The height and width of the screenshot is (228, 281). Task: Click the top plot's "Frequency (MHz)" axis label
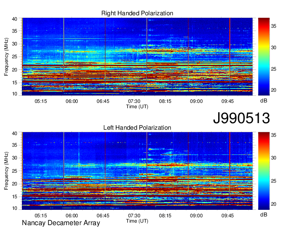6,57
